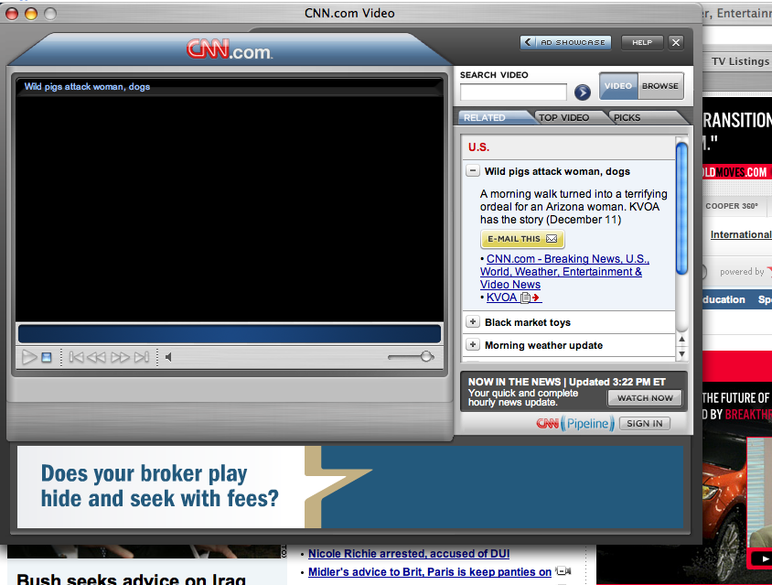
Task: Skip to previous clip button
Action: (x=76, y=357)
